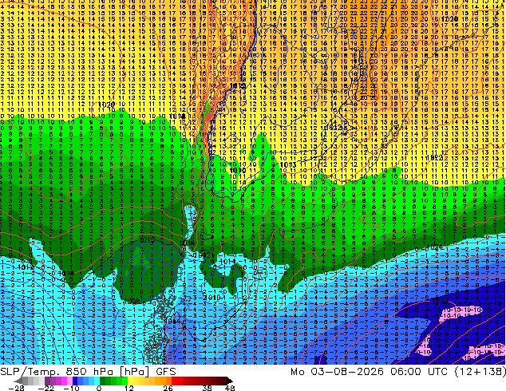Viewport: 506px width, 391px height.
Task: Click the dark green segment of the color legend
Action: point(103,381)
